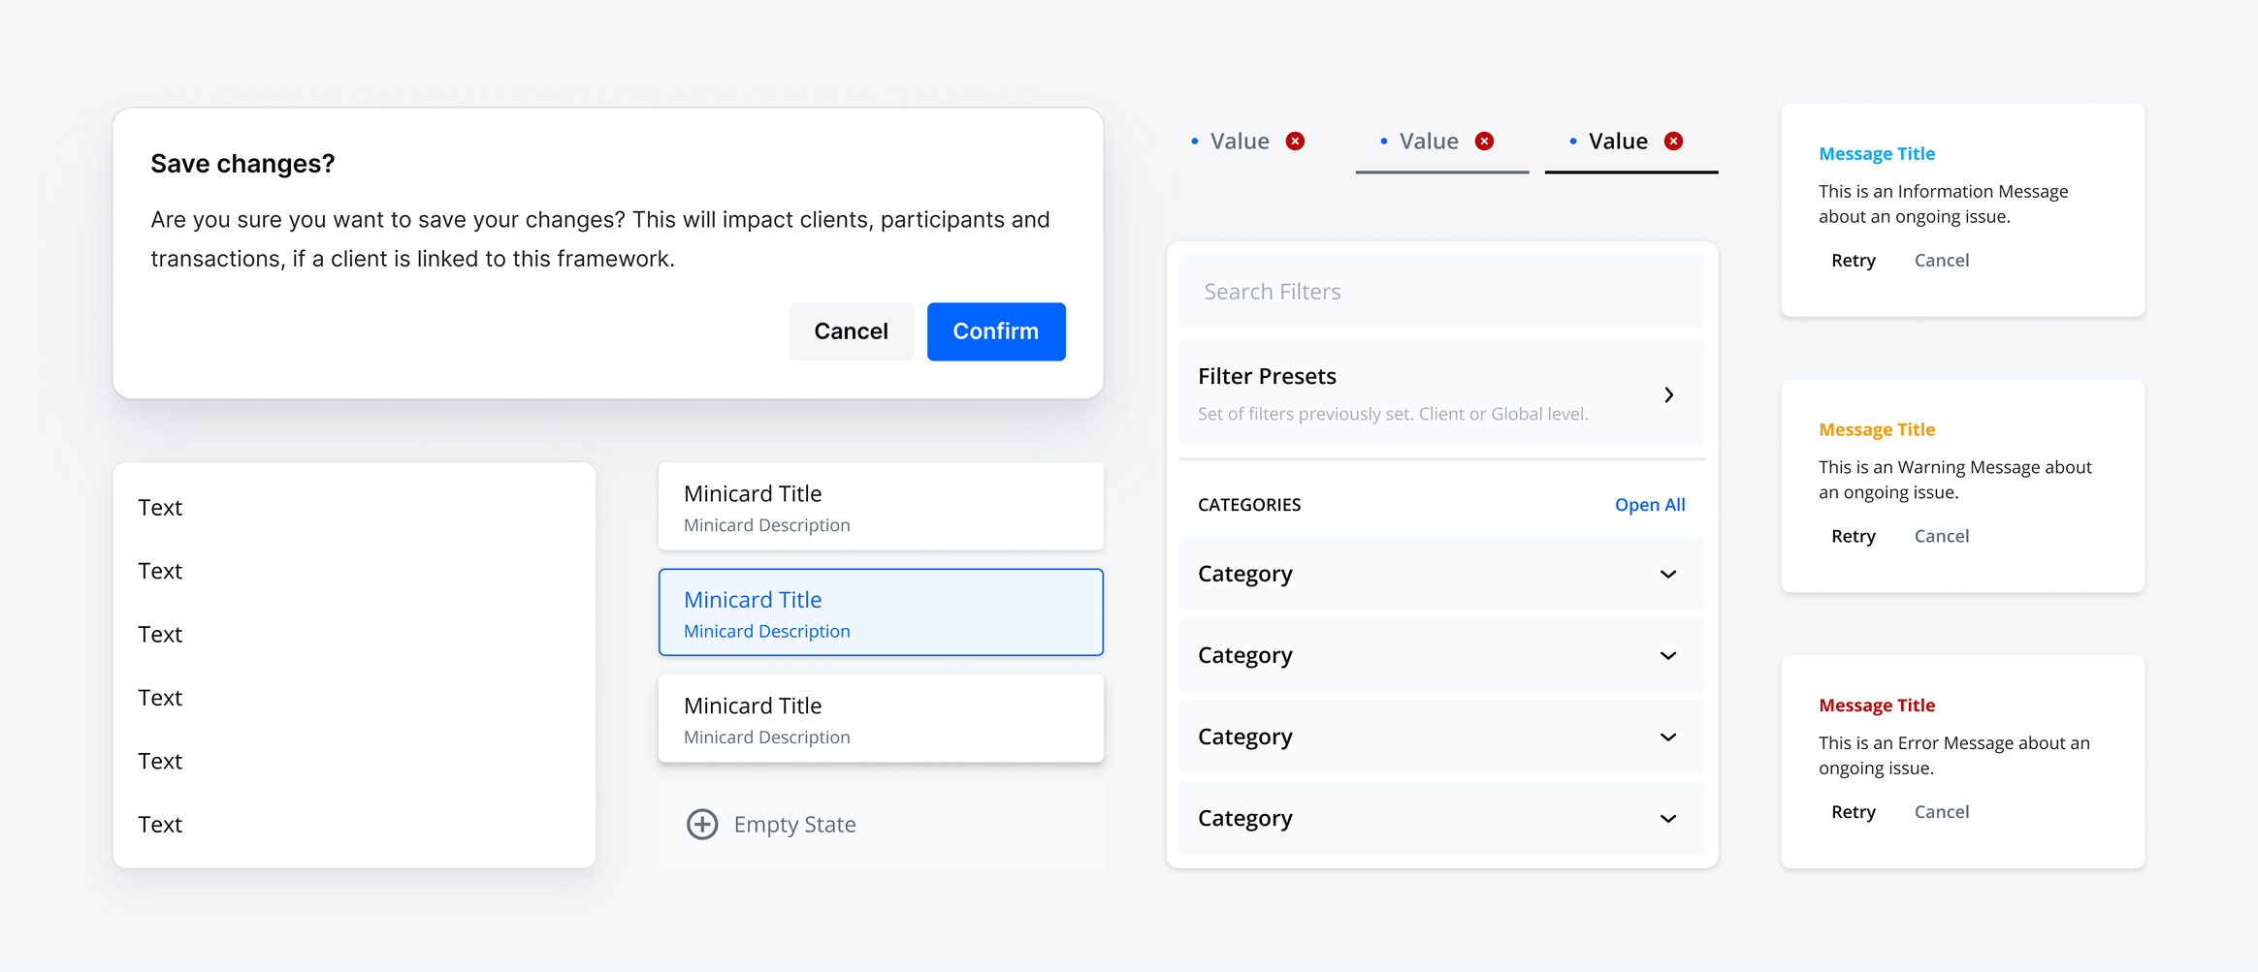Viewport: 2258px width, 972px height.
Task: Remove the first Value chip with red X
Action: point(1295,141)
